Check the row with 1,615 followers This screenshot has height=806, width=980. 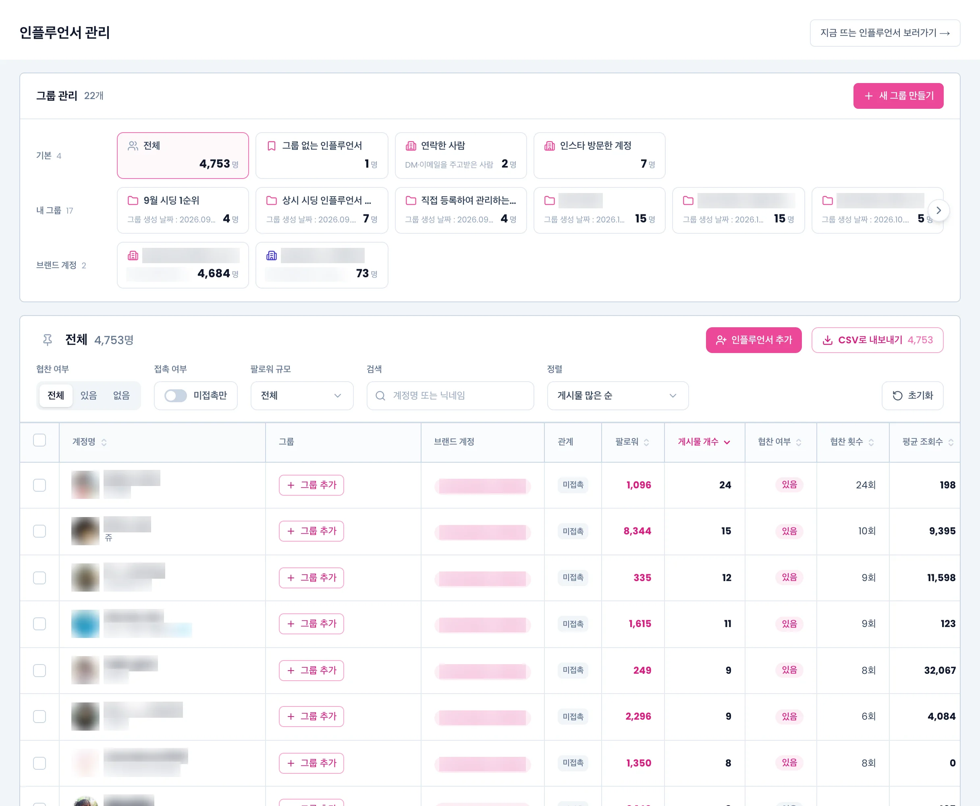point(39,624)
